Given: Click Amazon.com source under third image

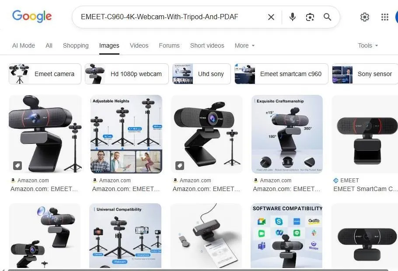Looking at the screenshot, I should pos(195,181).
